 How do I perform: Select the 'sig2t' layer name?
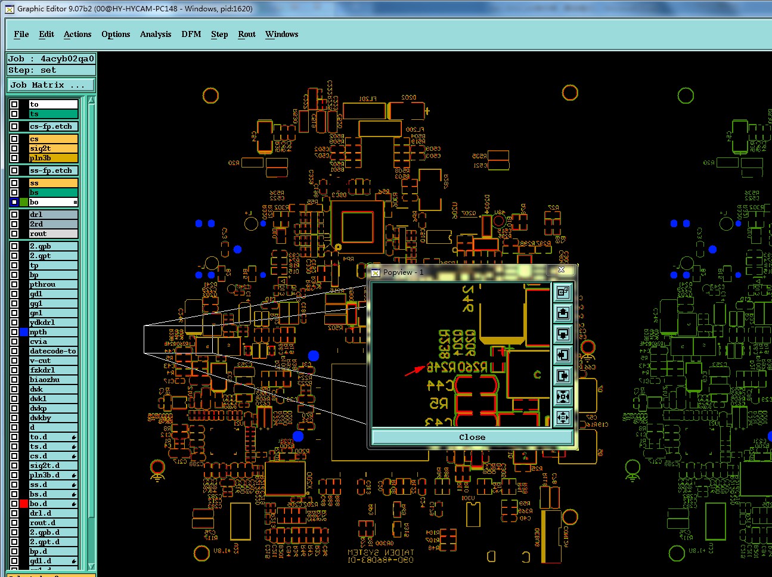[x=53, y=148]
